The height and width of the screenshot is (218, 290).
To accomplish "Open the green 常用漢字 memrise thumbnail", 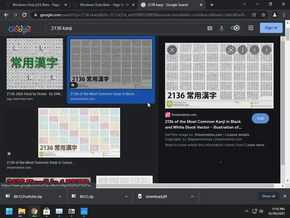I will click(x=35, y=64).
